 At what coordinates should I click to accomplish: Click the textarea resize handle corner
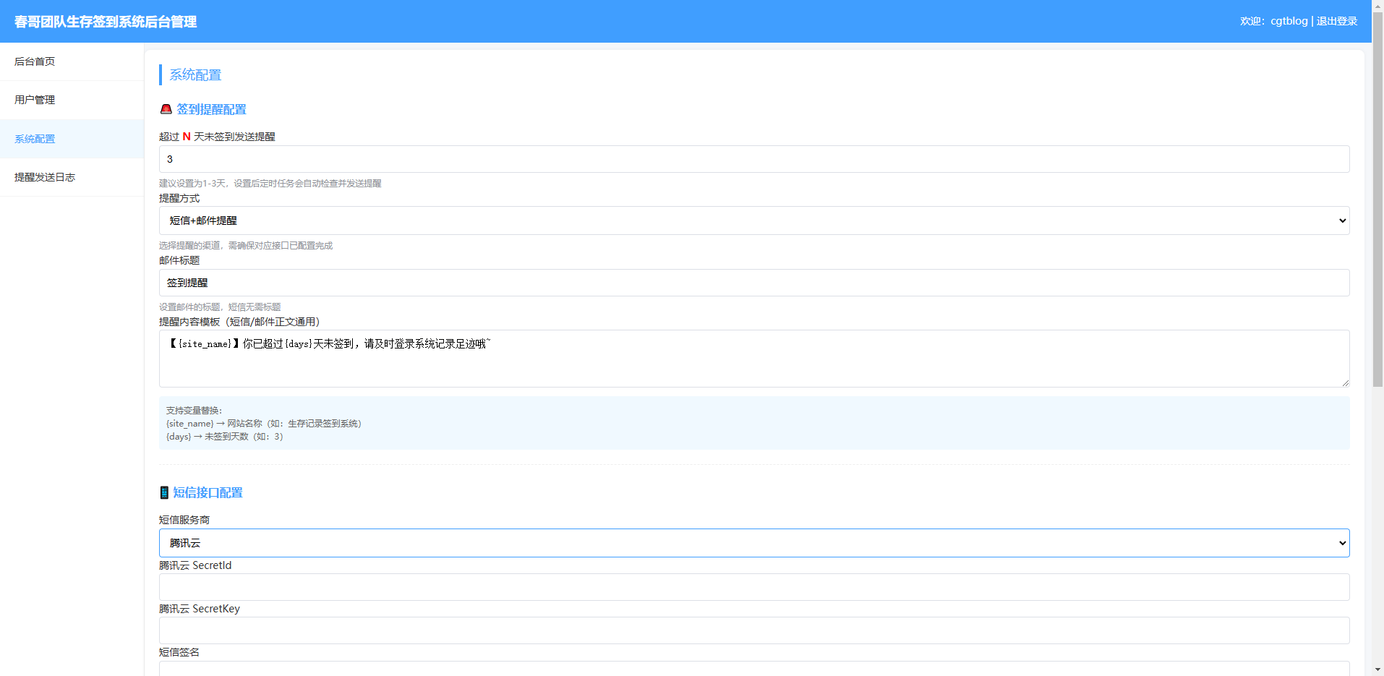[x=1345, y=382]
